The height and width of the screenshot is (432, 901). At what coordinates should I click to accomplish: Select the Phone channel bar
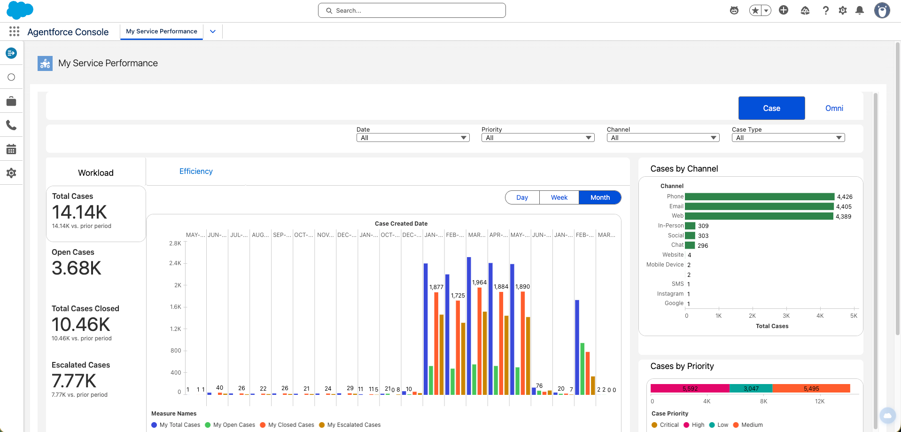tap(760, 196)
